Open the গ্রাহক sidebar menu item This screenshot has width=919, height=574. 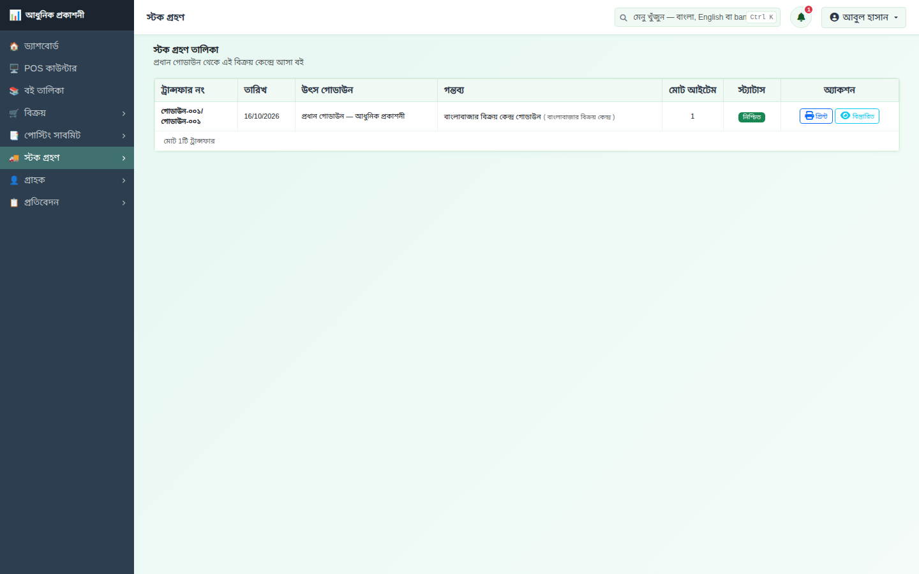67,180
